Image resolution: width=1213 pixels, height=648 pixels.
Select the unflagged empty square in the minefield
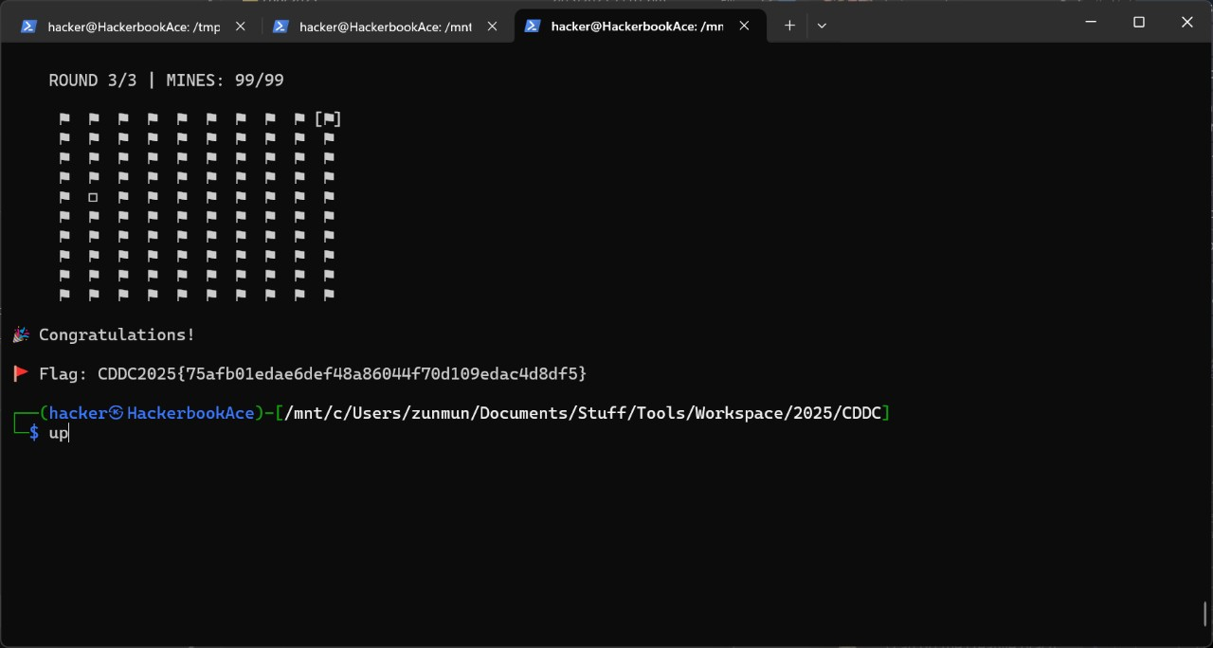click(x=93, y=198)
